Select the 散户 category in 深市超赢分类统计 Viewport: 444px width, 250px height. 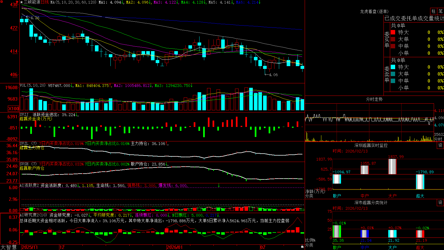click(337, 247)
